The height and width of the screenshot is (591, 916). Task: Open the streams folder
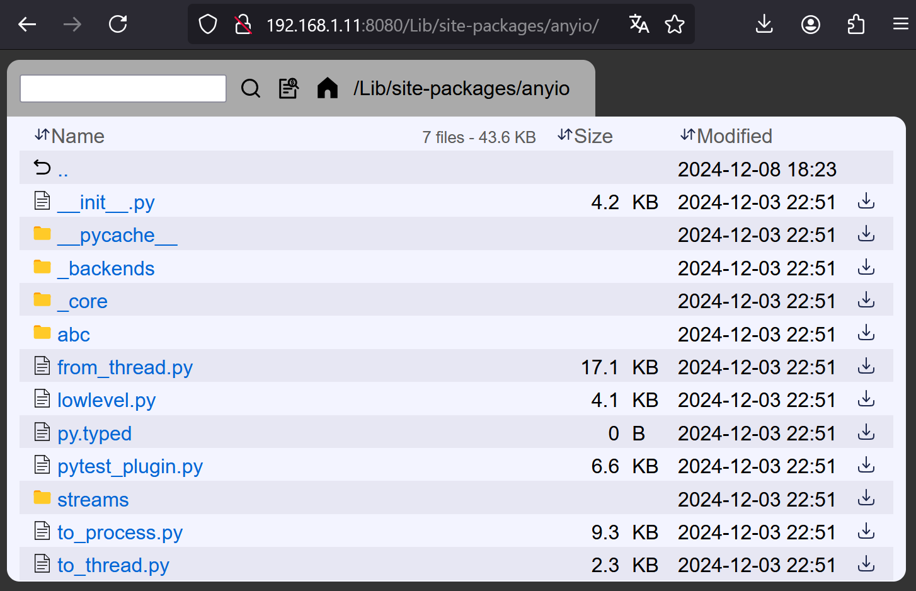point(93,500)
